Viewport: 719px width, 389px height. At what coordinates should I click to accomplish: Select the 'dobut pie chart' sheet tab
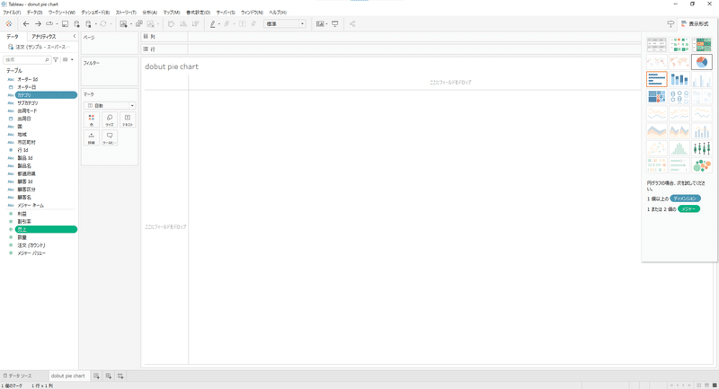click(x=68, y=376)
